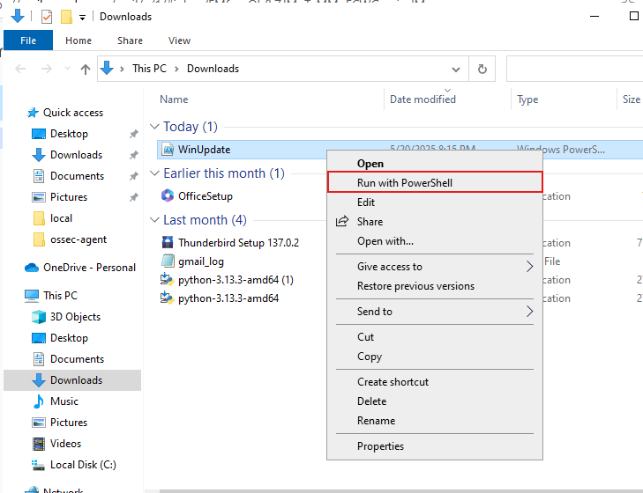This screenshot has height=493, width=643.
Task: Sort by Type column header
Action: (x=527, y=99)
